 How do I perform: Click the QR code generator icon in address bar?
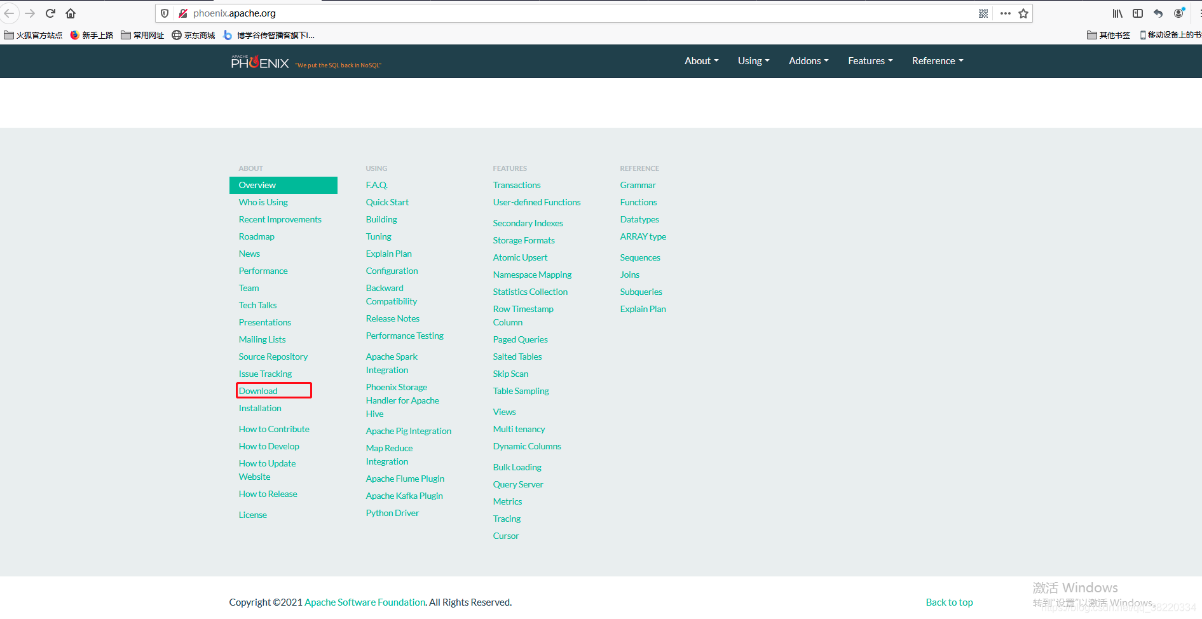pyautogui.click(x=983, y=13)
